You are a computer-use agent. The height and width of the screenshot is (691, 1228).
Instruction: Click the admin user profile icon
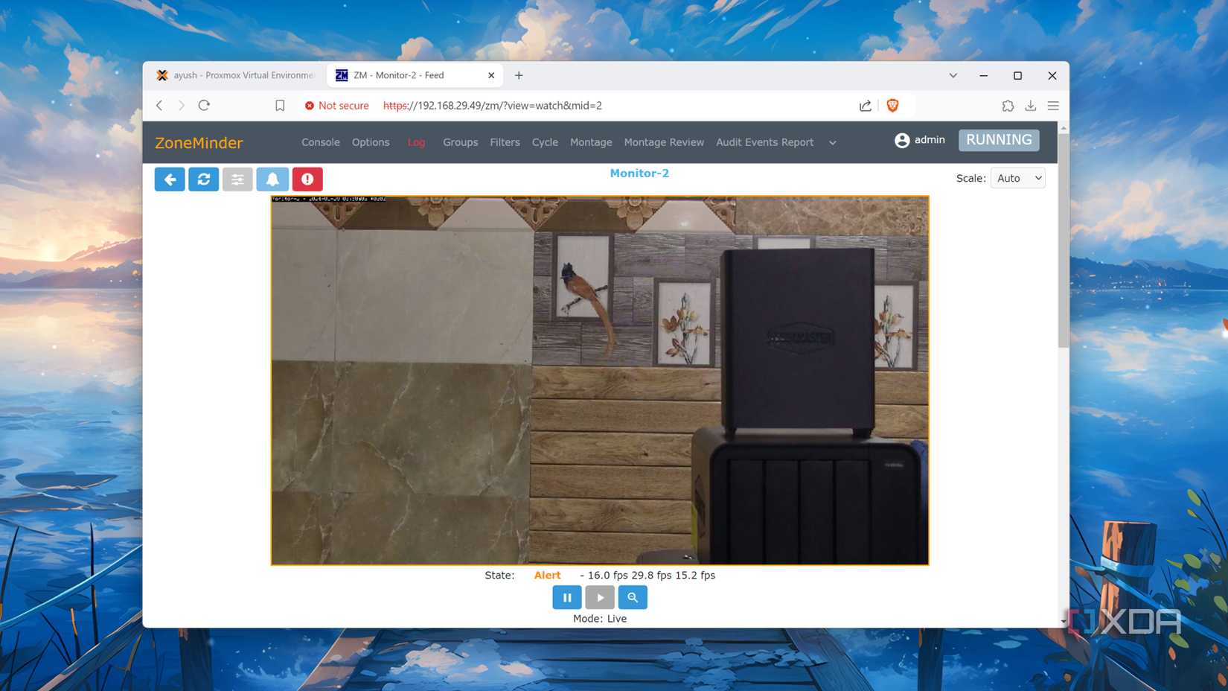[x=901, y=140]
